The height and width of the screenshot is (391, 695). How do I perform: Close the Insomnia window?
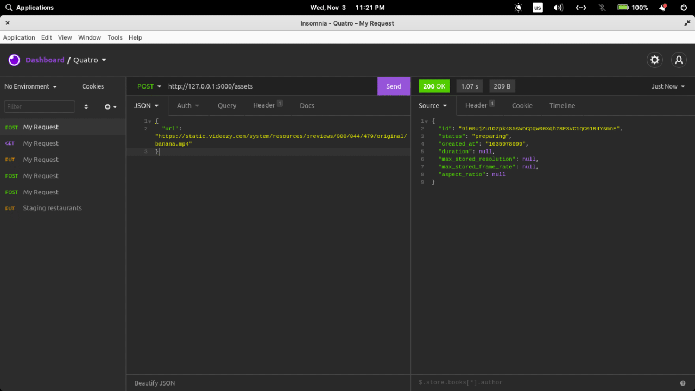tap(8, 23)
